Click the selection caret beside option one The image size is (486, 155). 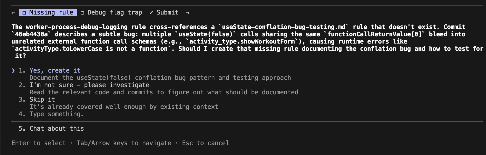(13, 70)
